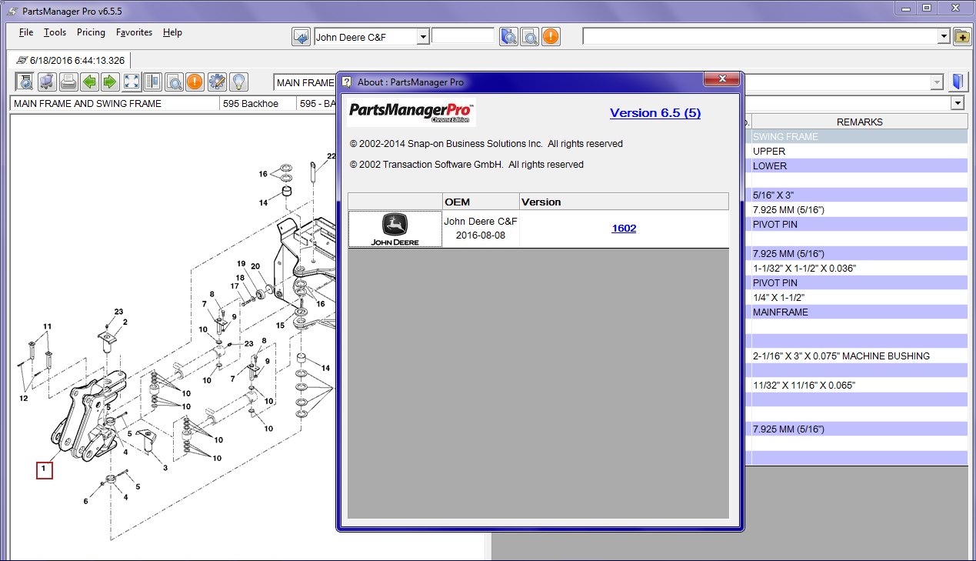This screenshot has height=561, width=976.
Task: Close the About PartsManager Pro dialog
Action: click(x=722, y=80)
